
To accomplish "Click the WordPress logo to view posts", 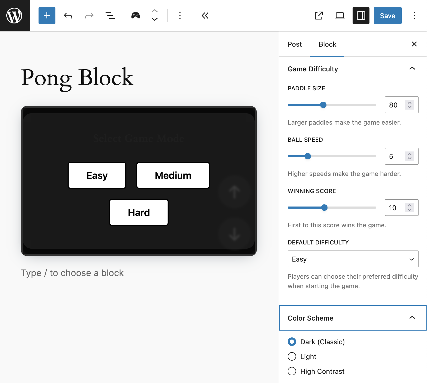I will (15, 16).
